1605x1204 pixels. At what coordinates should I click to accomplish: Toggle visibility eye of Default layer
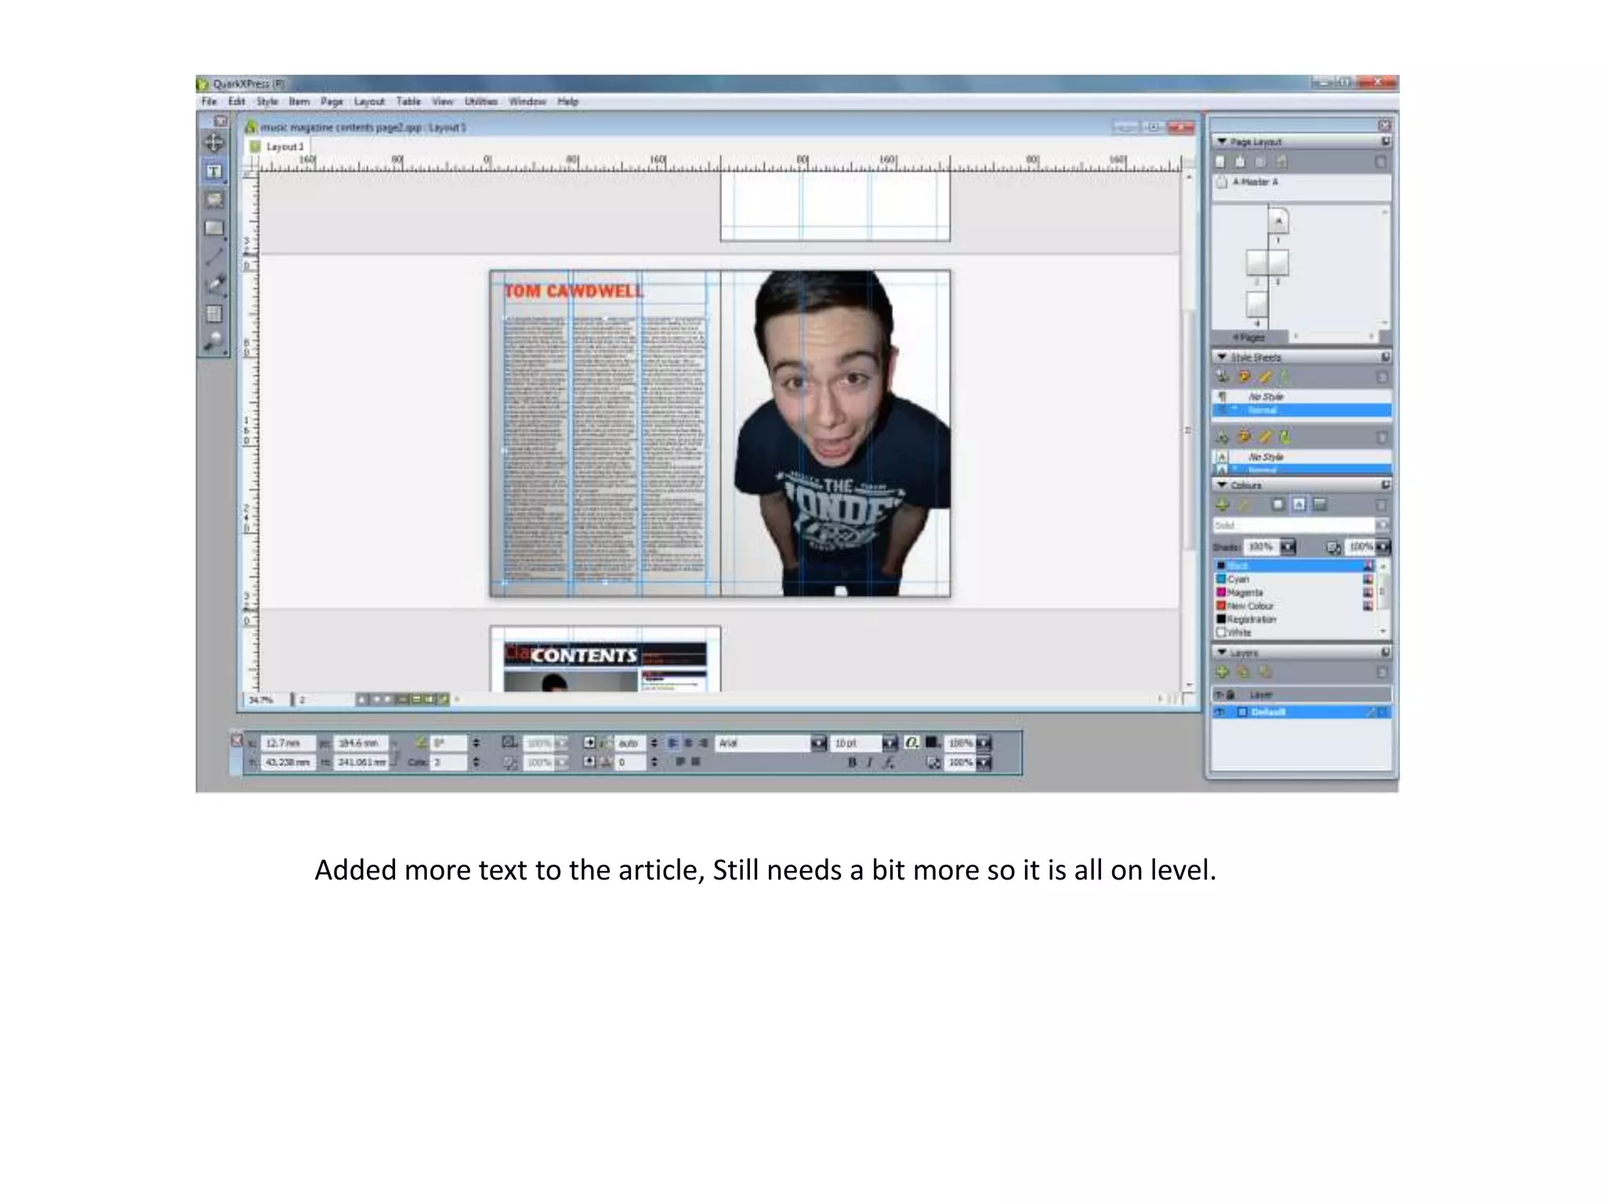tap(1219, 713)
